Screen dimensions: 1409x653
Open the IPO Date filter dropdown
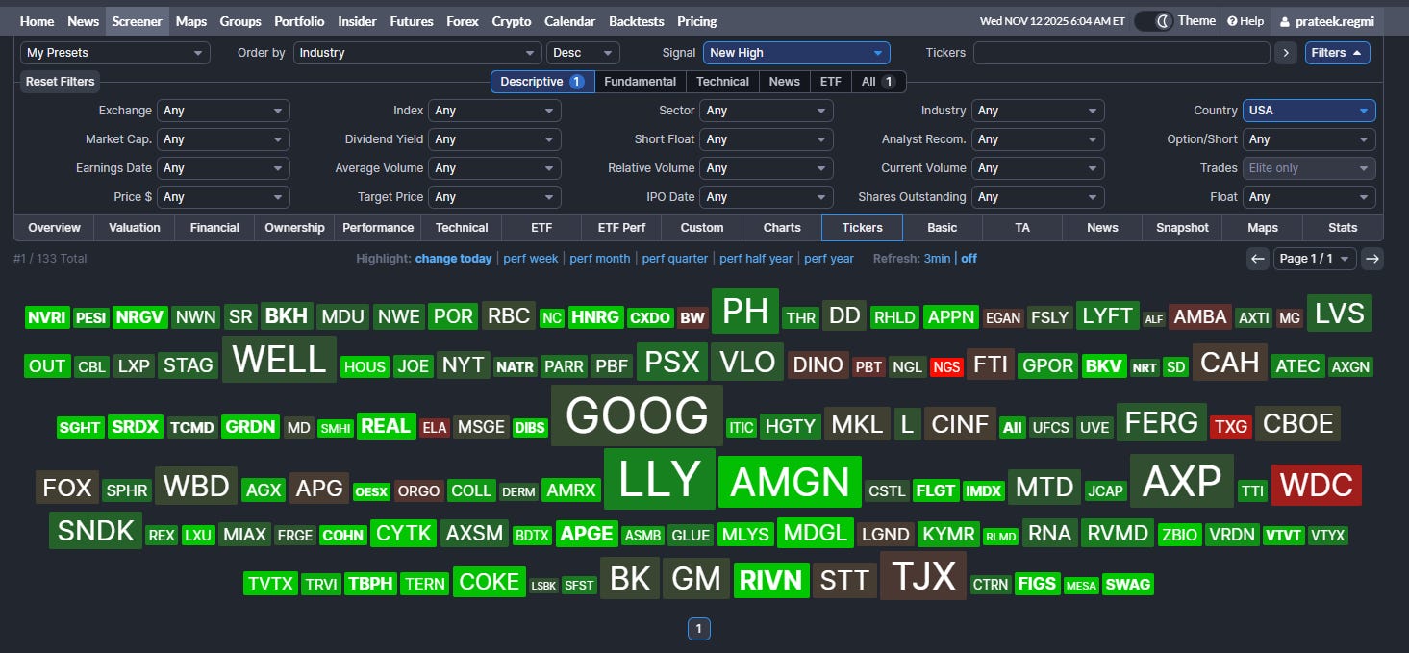pos(767,197)
